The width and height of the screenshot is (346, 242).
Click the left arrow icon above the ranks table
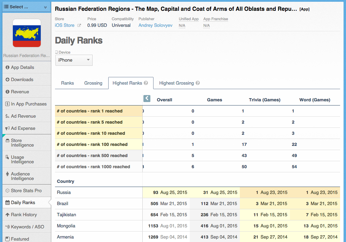[x=147, y=99]
